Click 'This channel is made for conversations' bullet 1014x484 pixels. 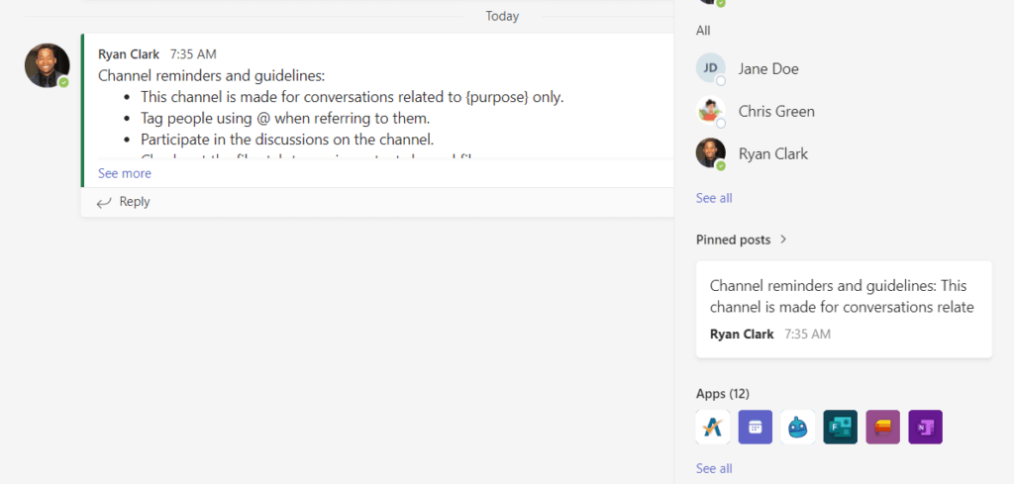tap(353, 98)
